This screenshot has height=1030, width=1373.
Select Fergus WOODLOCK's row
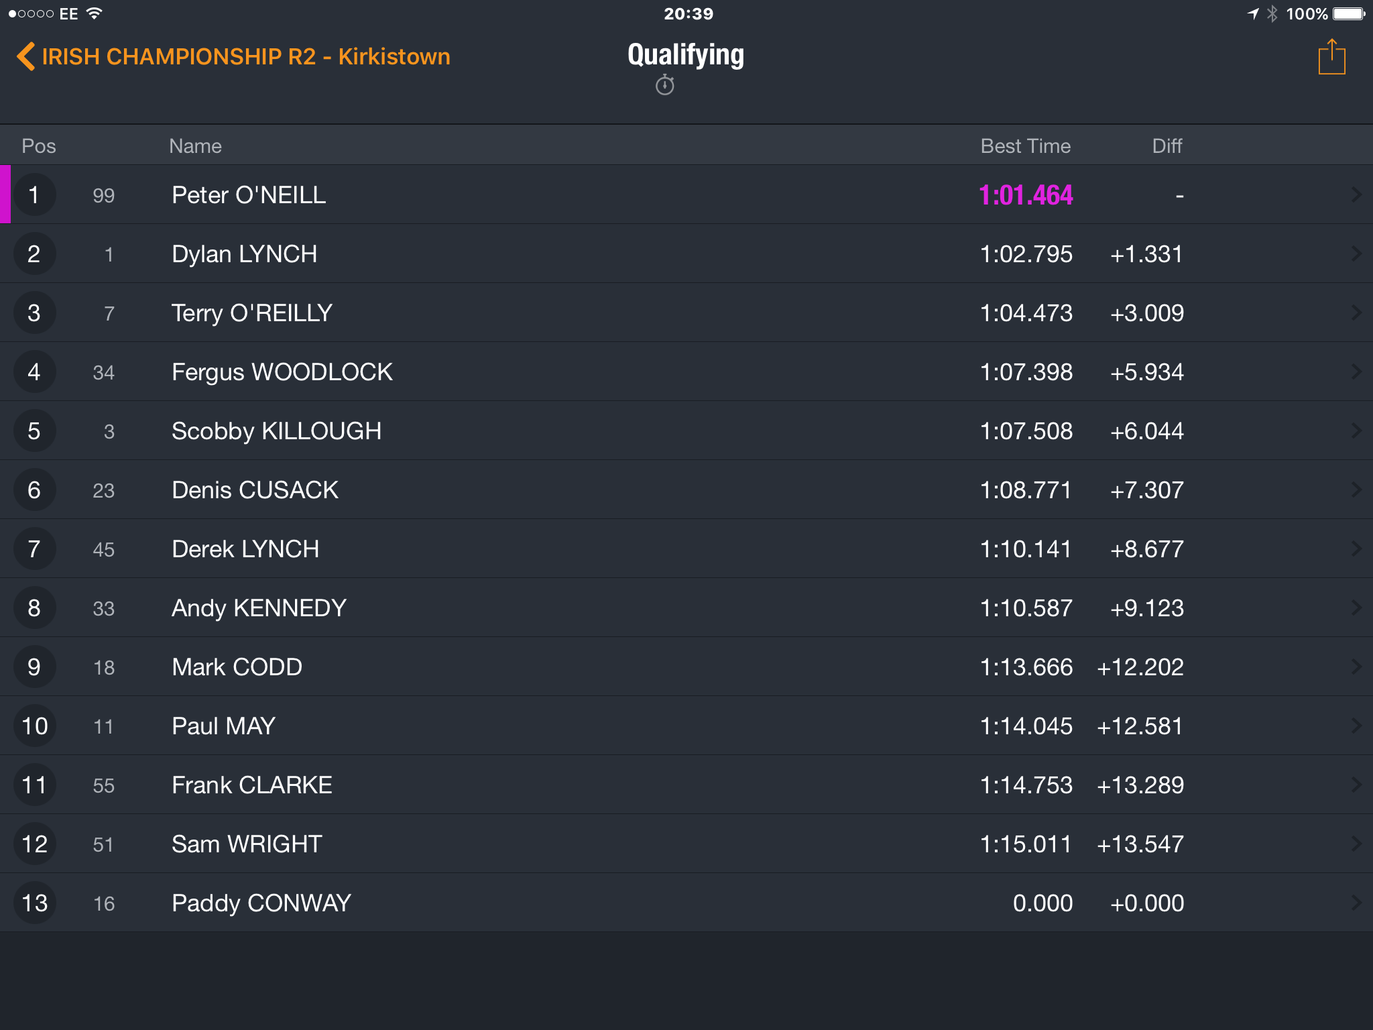686,371
